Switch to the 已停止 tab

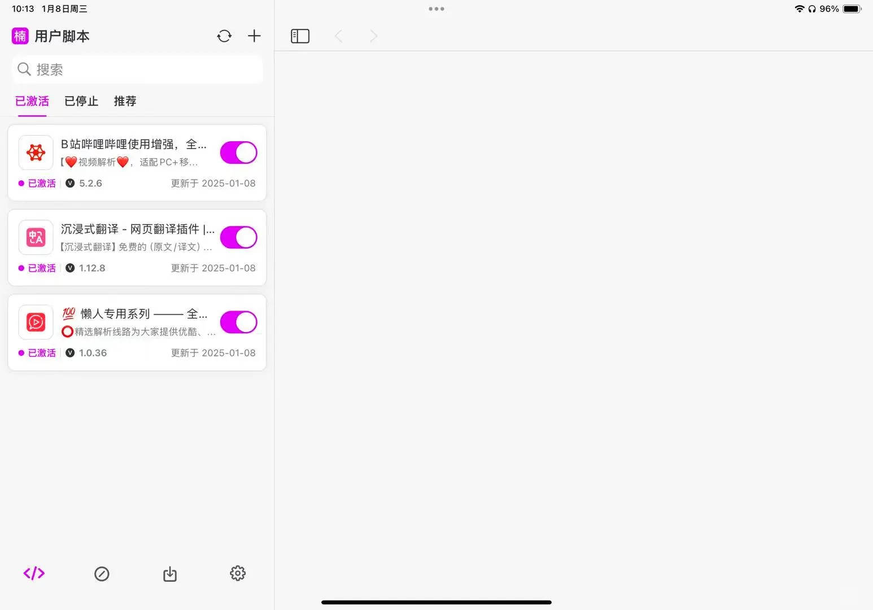point(81,101)
